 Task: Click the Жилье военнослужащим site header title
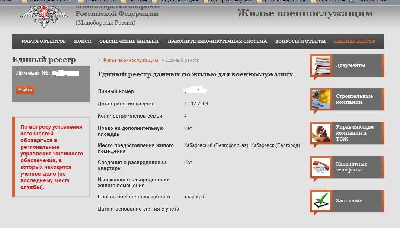point(305,14)
